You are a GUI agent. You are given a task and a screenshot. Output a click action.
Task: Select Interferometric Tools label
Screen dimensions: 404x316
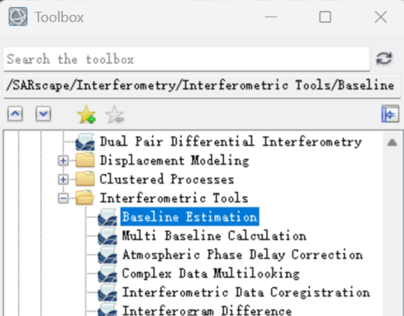tap(174, 198)
